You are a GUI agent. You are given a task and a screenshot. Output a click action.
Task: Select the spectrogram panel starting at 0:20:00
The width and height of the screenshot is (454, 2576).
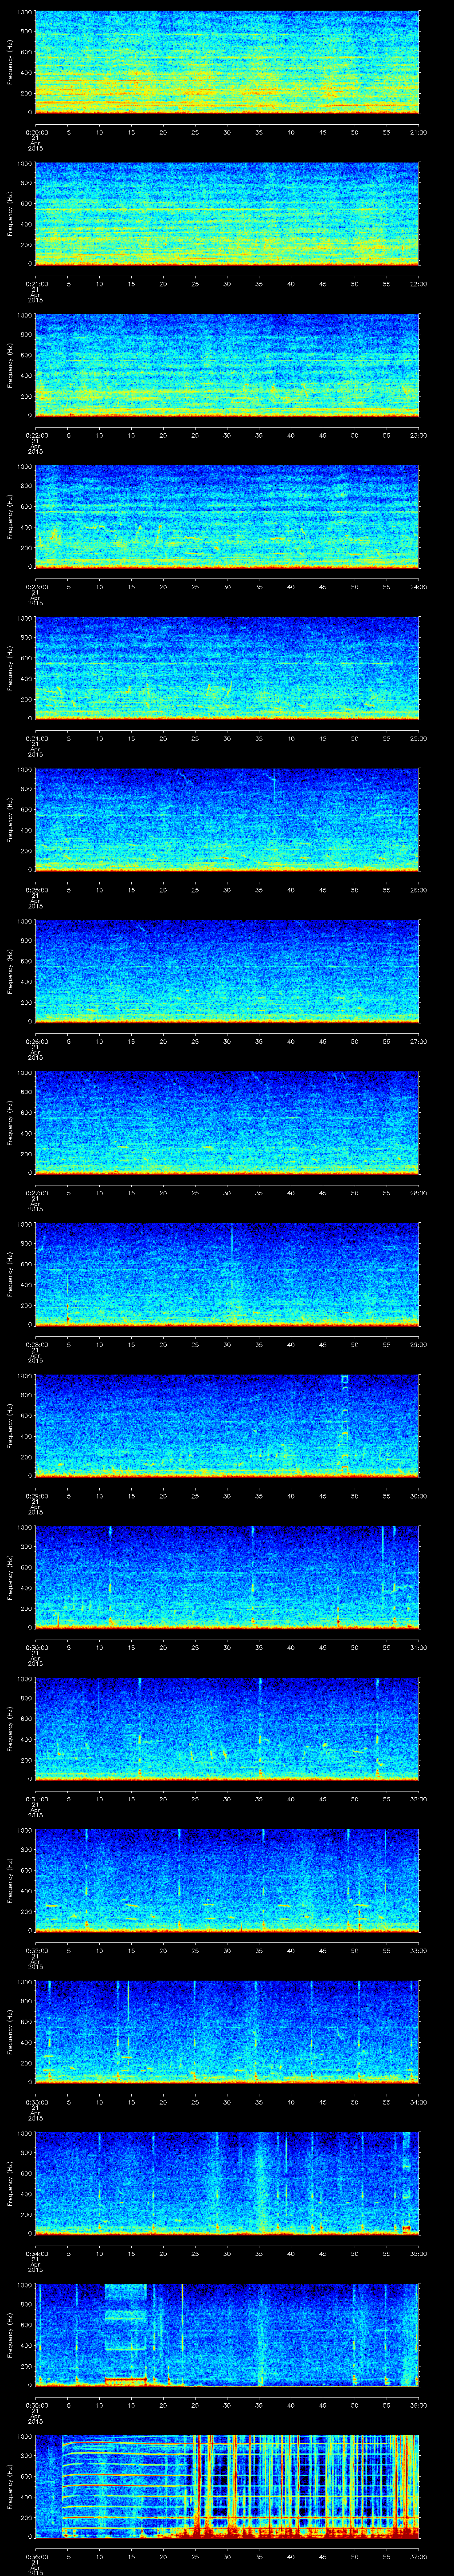(x=227, y=62)
